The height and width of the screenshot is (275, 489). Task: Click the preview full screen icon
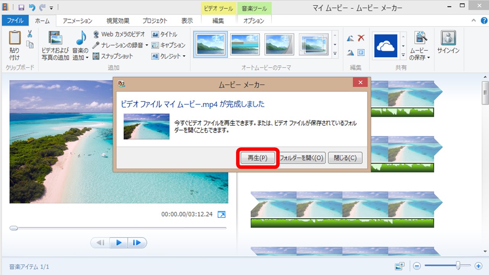221,215
